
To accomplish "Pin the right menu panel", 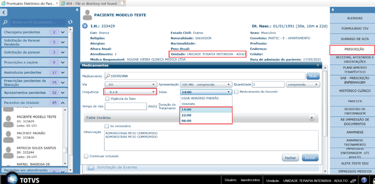I will point(333,10).
